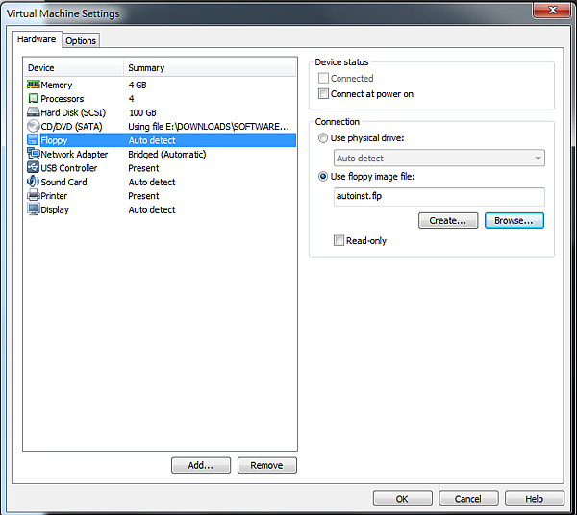Click the Sound Card speaker icon
This screenshot has height=515, width=577.
pos(33,182)
